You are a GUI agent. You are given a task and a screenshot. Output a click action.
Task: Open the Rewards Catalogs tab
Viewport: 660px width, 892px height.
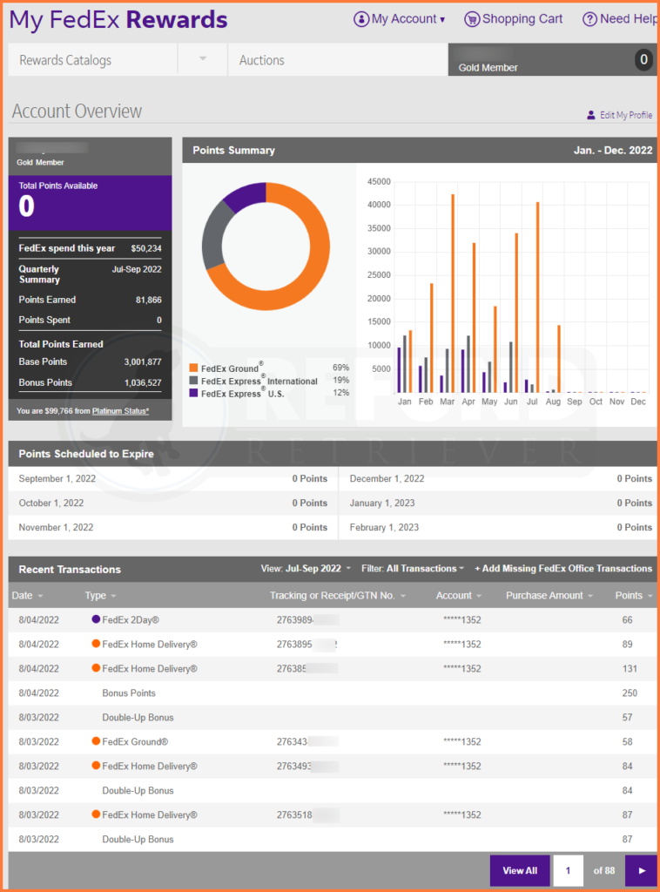[x=92, y=60]
